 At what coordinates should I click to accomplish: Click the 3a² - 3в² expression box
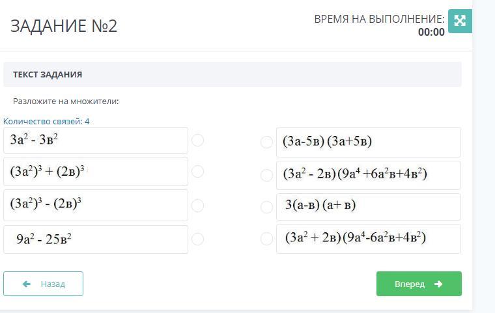pyautogui.click(x=96, y=140)
